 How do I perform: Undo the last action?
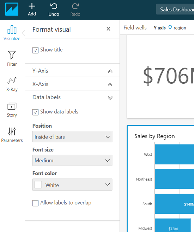click(54, 10)
